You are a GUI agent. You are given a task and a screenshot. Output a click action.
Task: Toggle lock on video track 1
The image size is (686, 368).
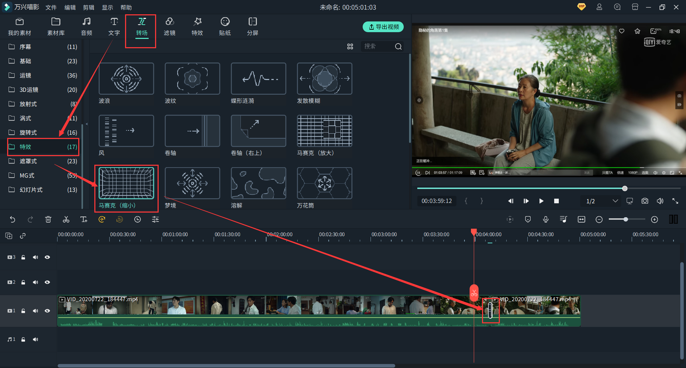(x=23, y=311)
